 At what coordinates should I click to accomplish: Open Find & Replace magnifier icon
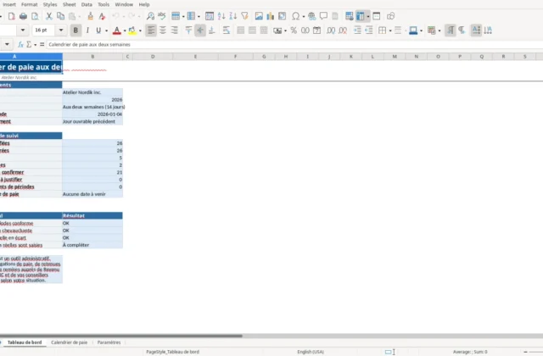(x=150, y=16)
